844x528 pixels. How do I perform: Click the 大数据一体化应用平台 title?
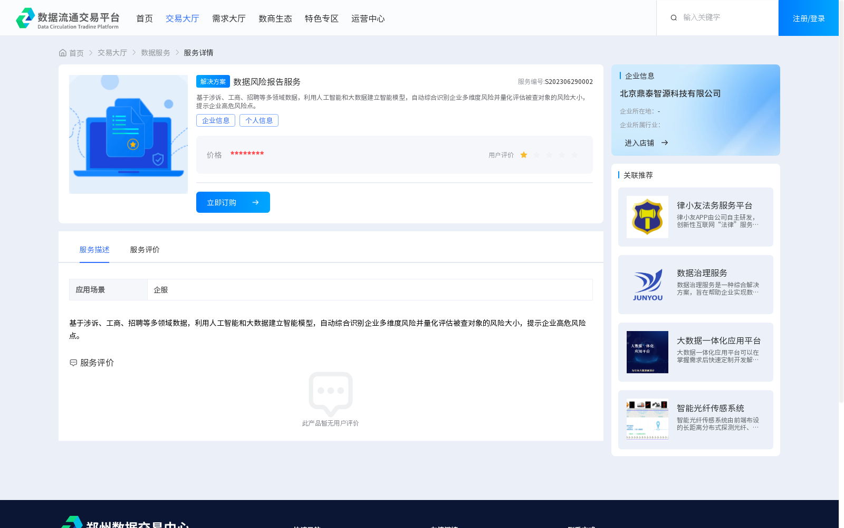click(x=719, y=341)
